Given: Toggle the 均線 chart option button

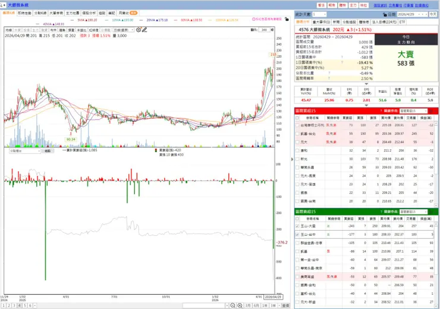Looking at the screenshot, I should point(8,30).
